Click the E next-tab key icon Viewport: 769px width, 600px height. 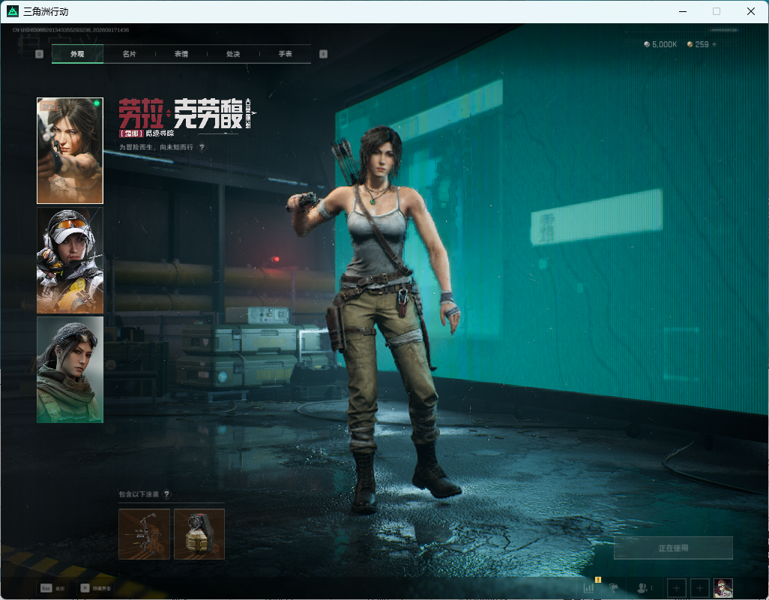pos(323,54)
